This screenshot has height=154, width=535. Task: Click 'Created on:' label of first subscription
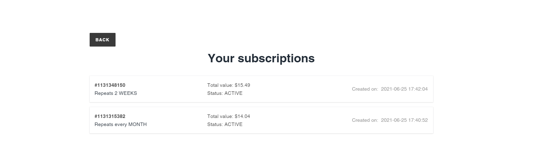pos(365,89)
